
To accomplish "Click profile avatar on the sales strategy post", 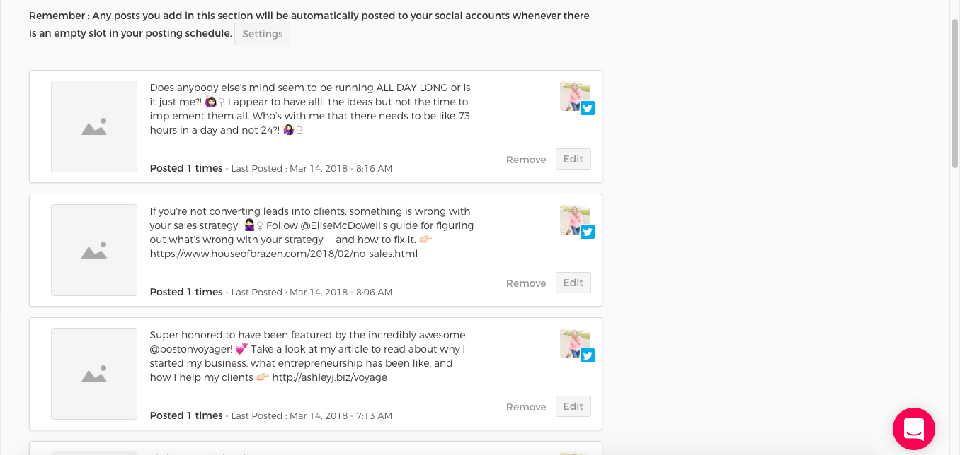I will 574,220.
